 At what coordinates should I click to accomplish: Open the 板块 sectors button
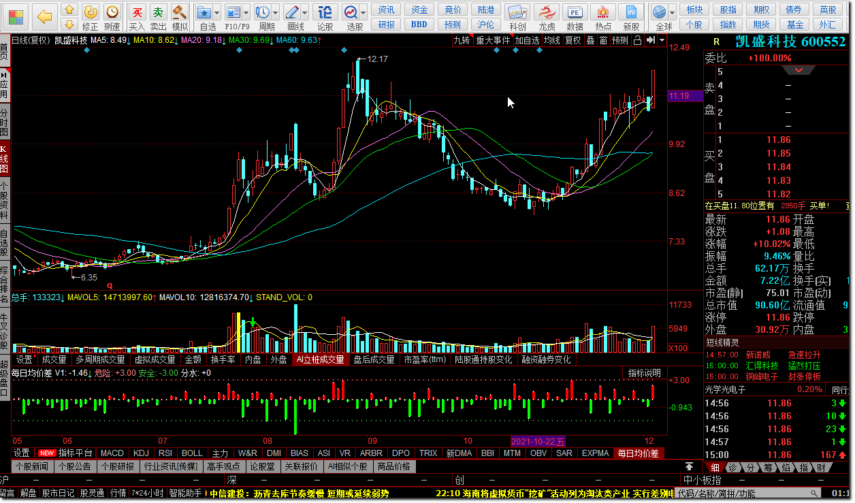click(694, 10)
